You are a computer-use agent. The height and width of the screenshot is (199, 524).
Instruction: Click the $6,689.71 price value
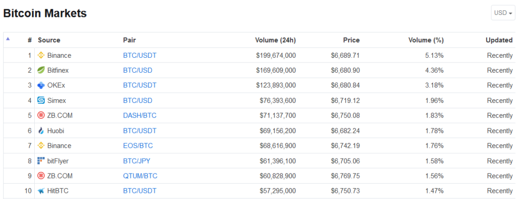click(345, 55)
